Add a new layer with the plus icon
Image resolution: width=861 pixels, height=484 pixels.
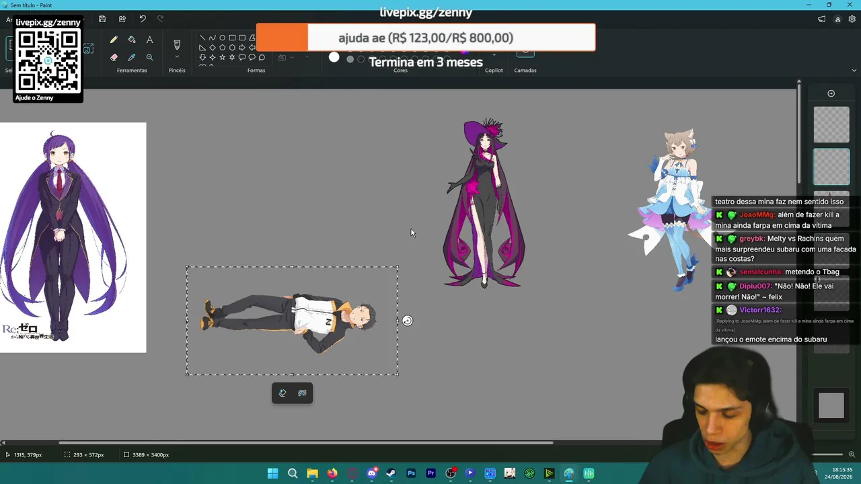click(x=831, y=93)
